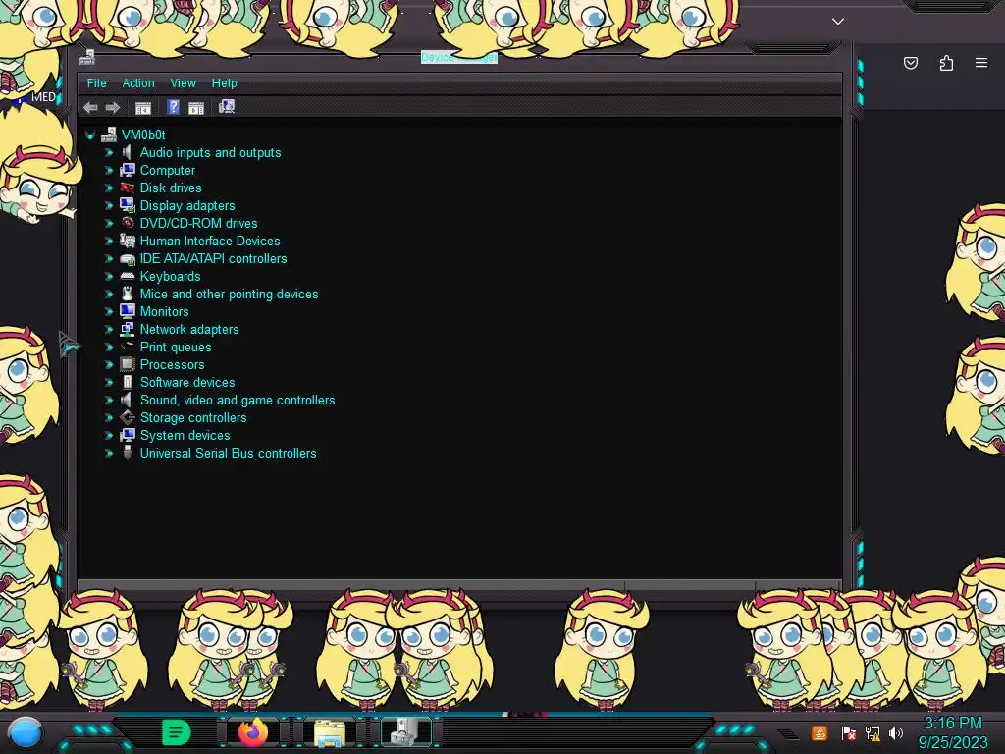Image resolution: width=1005 pixels, height=754 pixels.
Task: Open the Firefox hamburger application menu
Action: coord(981,63)
